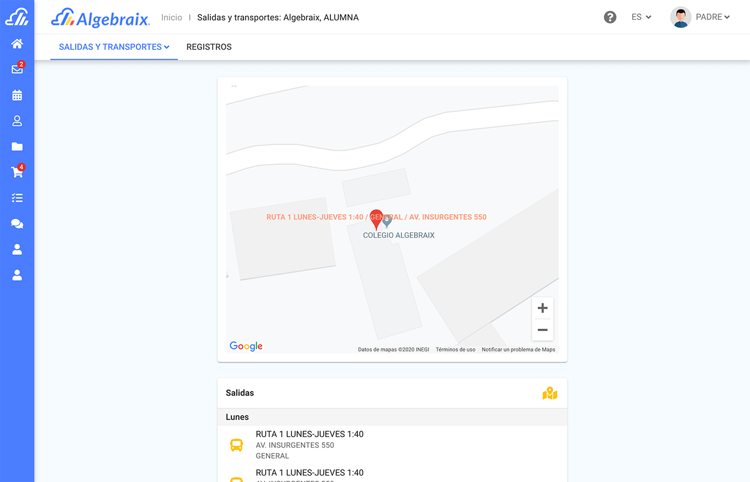Image resolution: width=750 pixels, height=482 pixels.
Task: Click the help question mark icon
Action: (610, 17)
